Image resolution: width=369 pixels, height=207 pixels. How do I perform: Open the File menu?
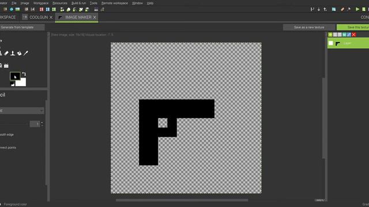pos(14,3)
